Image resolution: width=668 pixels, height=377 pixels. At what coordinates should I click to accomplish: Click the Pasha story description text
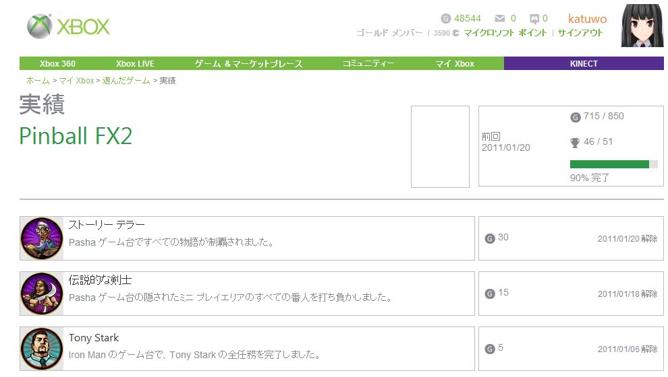[x=171, y=242]
